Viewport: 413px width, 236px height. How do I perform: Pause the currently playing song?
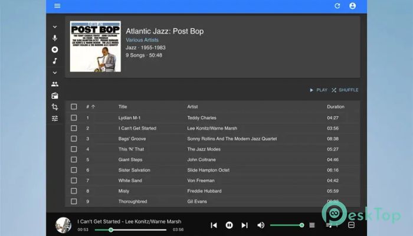click(x=229, y=225)
